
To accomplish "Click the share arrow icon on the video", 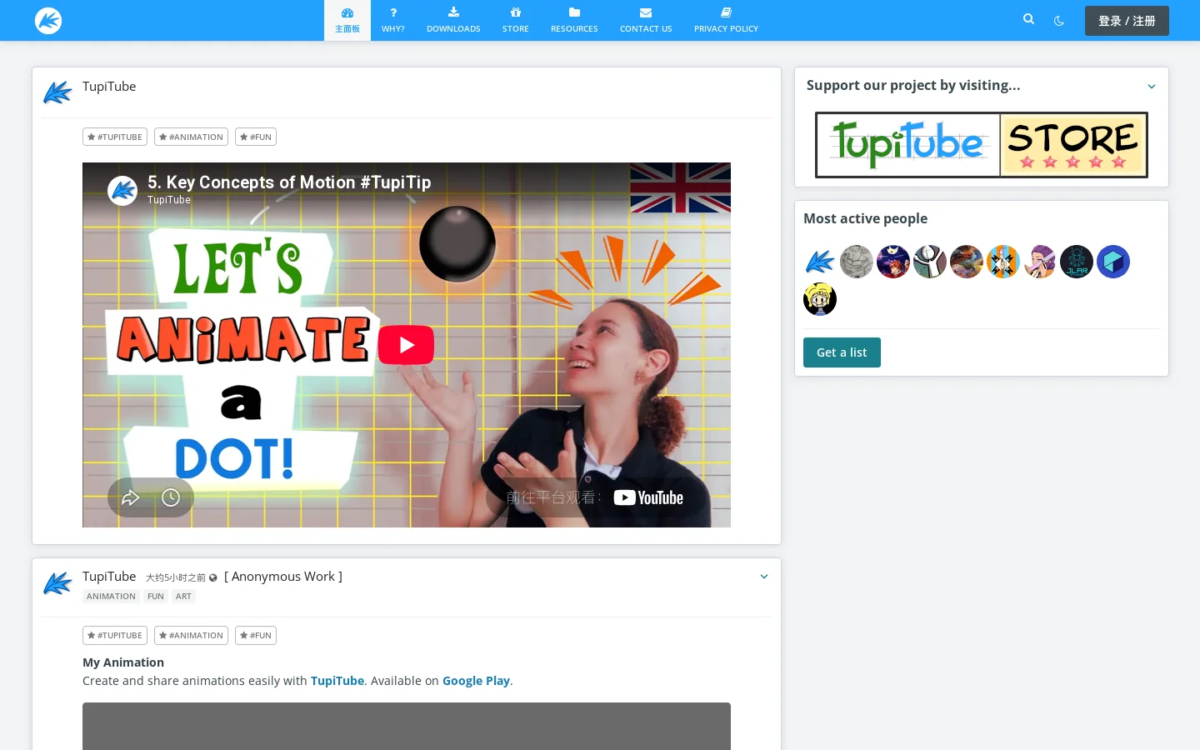I will point(131,497).
